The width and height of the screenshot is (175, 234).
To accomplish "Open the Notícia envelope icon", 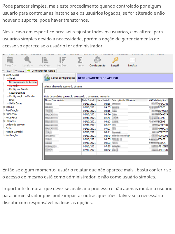I will pyautogui.click(x=132, y=60).
